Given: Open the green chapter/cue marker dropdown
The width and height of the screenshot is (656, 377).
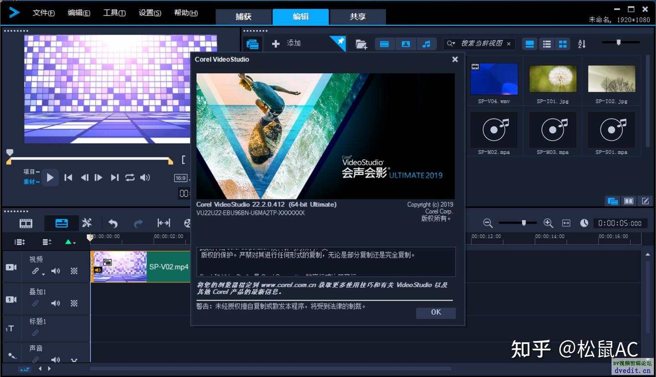Looking at the screenshot, I should [x=70, y=242].
